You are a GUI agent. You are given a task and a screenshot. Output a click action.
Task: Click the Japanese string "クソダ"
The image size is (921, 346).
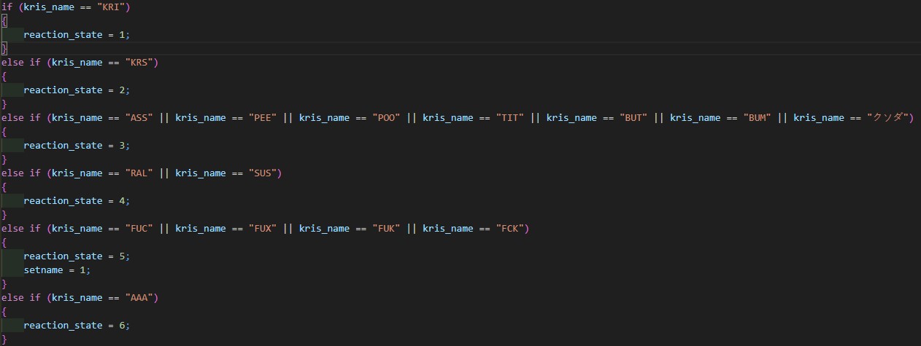[887, 118]
